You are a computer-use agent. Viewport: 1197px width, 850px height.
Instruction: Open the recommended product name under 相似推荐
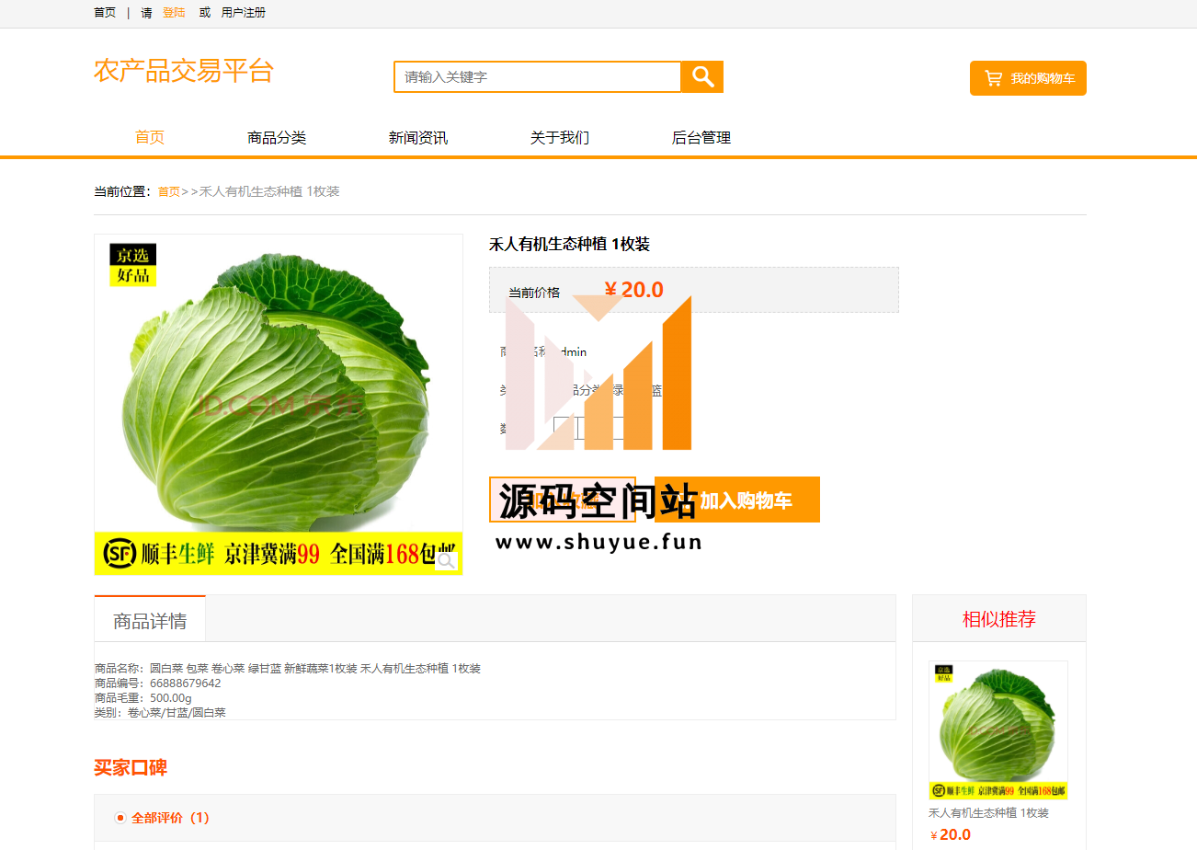point(988,813)
